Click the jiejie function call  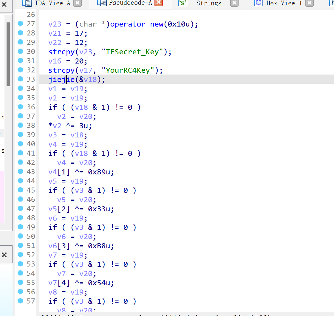pyautogui.click(x=61, y=80)
